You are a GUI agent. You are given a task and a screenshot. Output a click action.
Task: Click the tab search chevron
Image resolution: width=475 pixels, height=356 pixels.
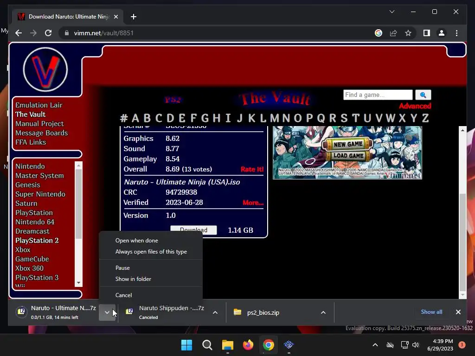(392, 12)
